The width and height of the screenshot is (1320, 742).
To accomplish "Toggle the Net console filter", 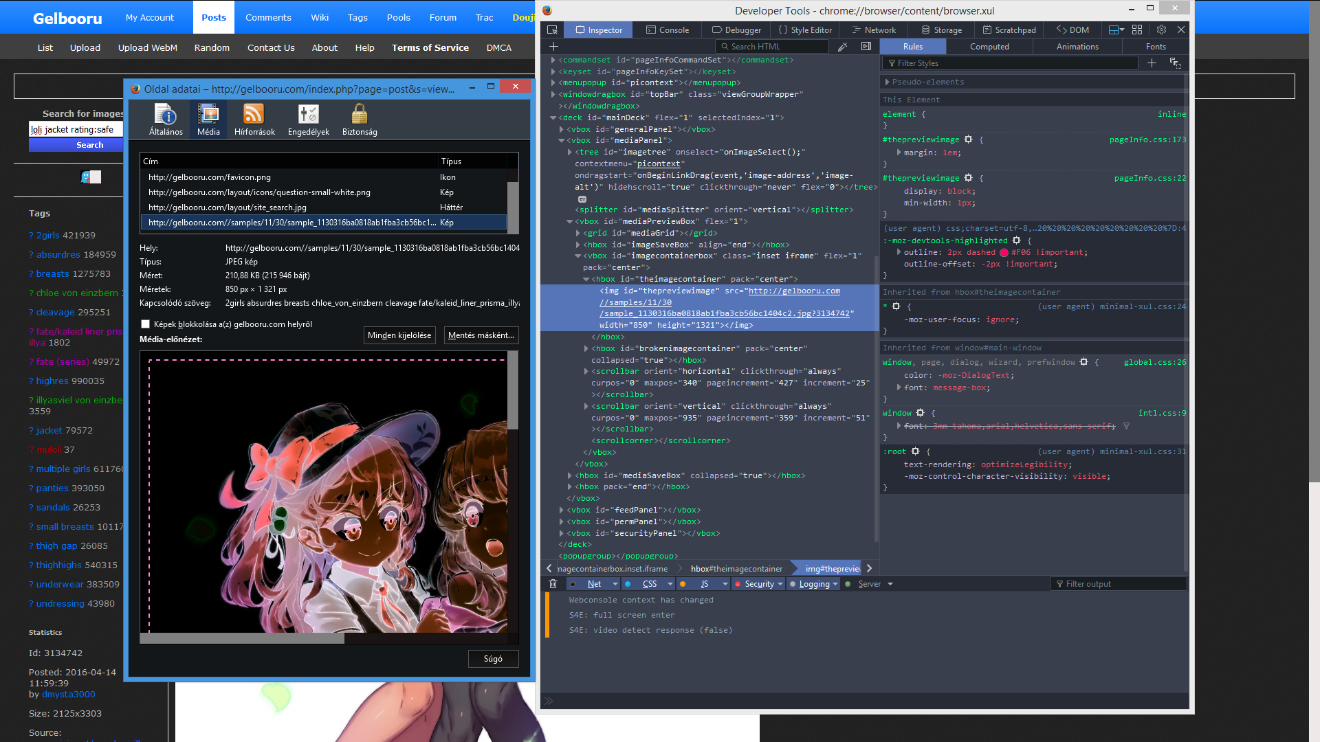I will click(594, 584).
